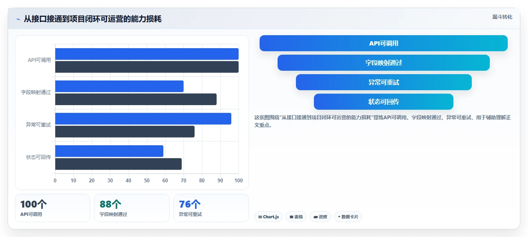Click the blue bar for 字段映射通过

(x=119, y=86)
